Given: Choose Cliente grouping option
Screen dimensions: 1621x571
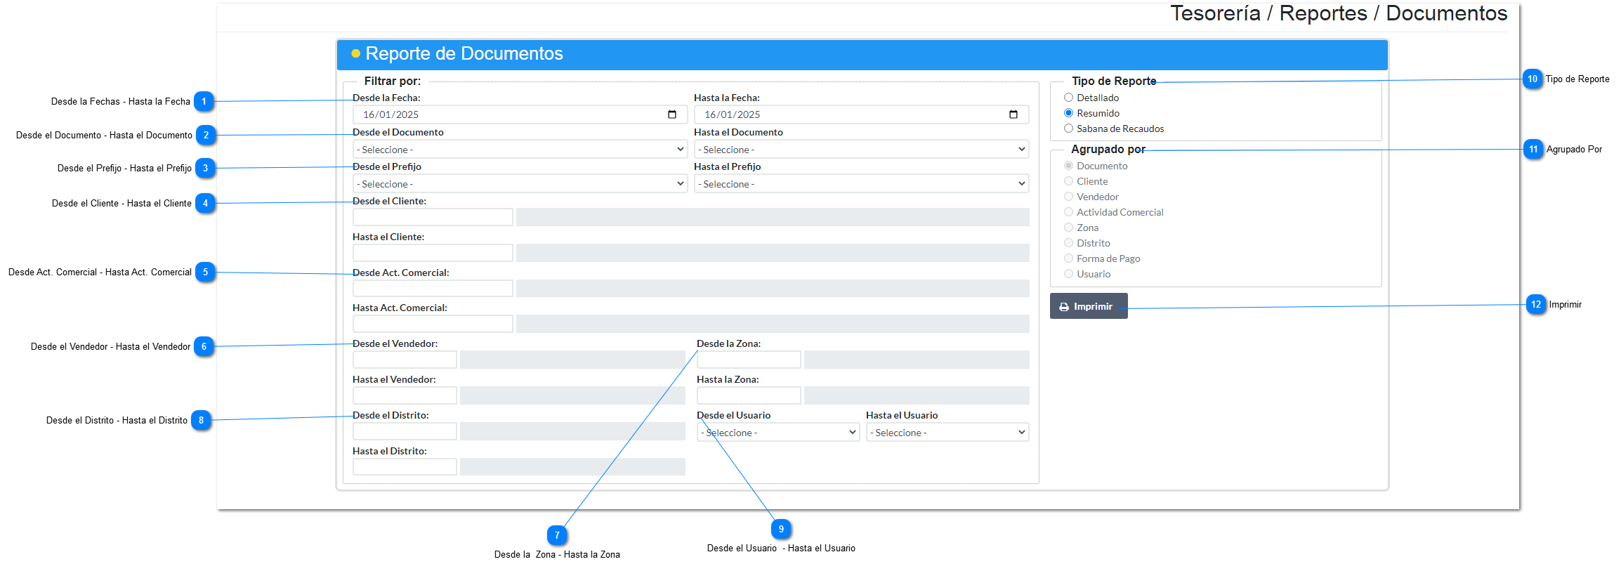Looking at the screenshot, I should (1068, 181).
